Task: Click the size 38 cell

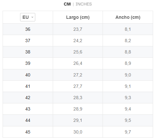Action: tap(28, 52)
